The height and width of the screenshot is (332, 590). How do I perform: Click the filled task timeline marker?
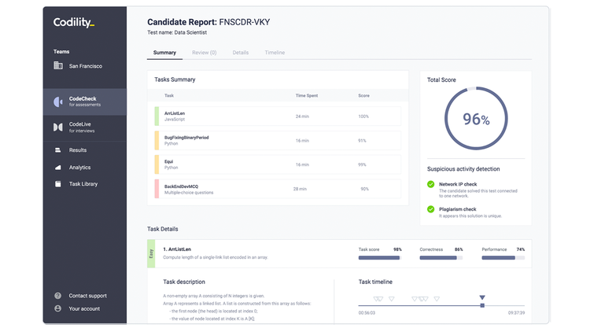[482, 297]
